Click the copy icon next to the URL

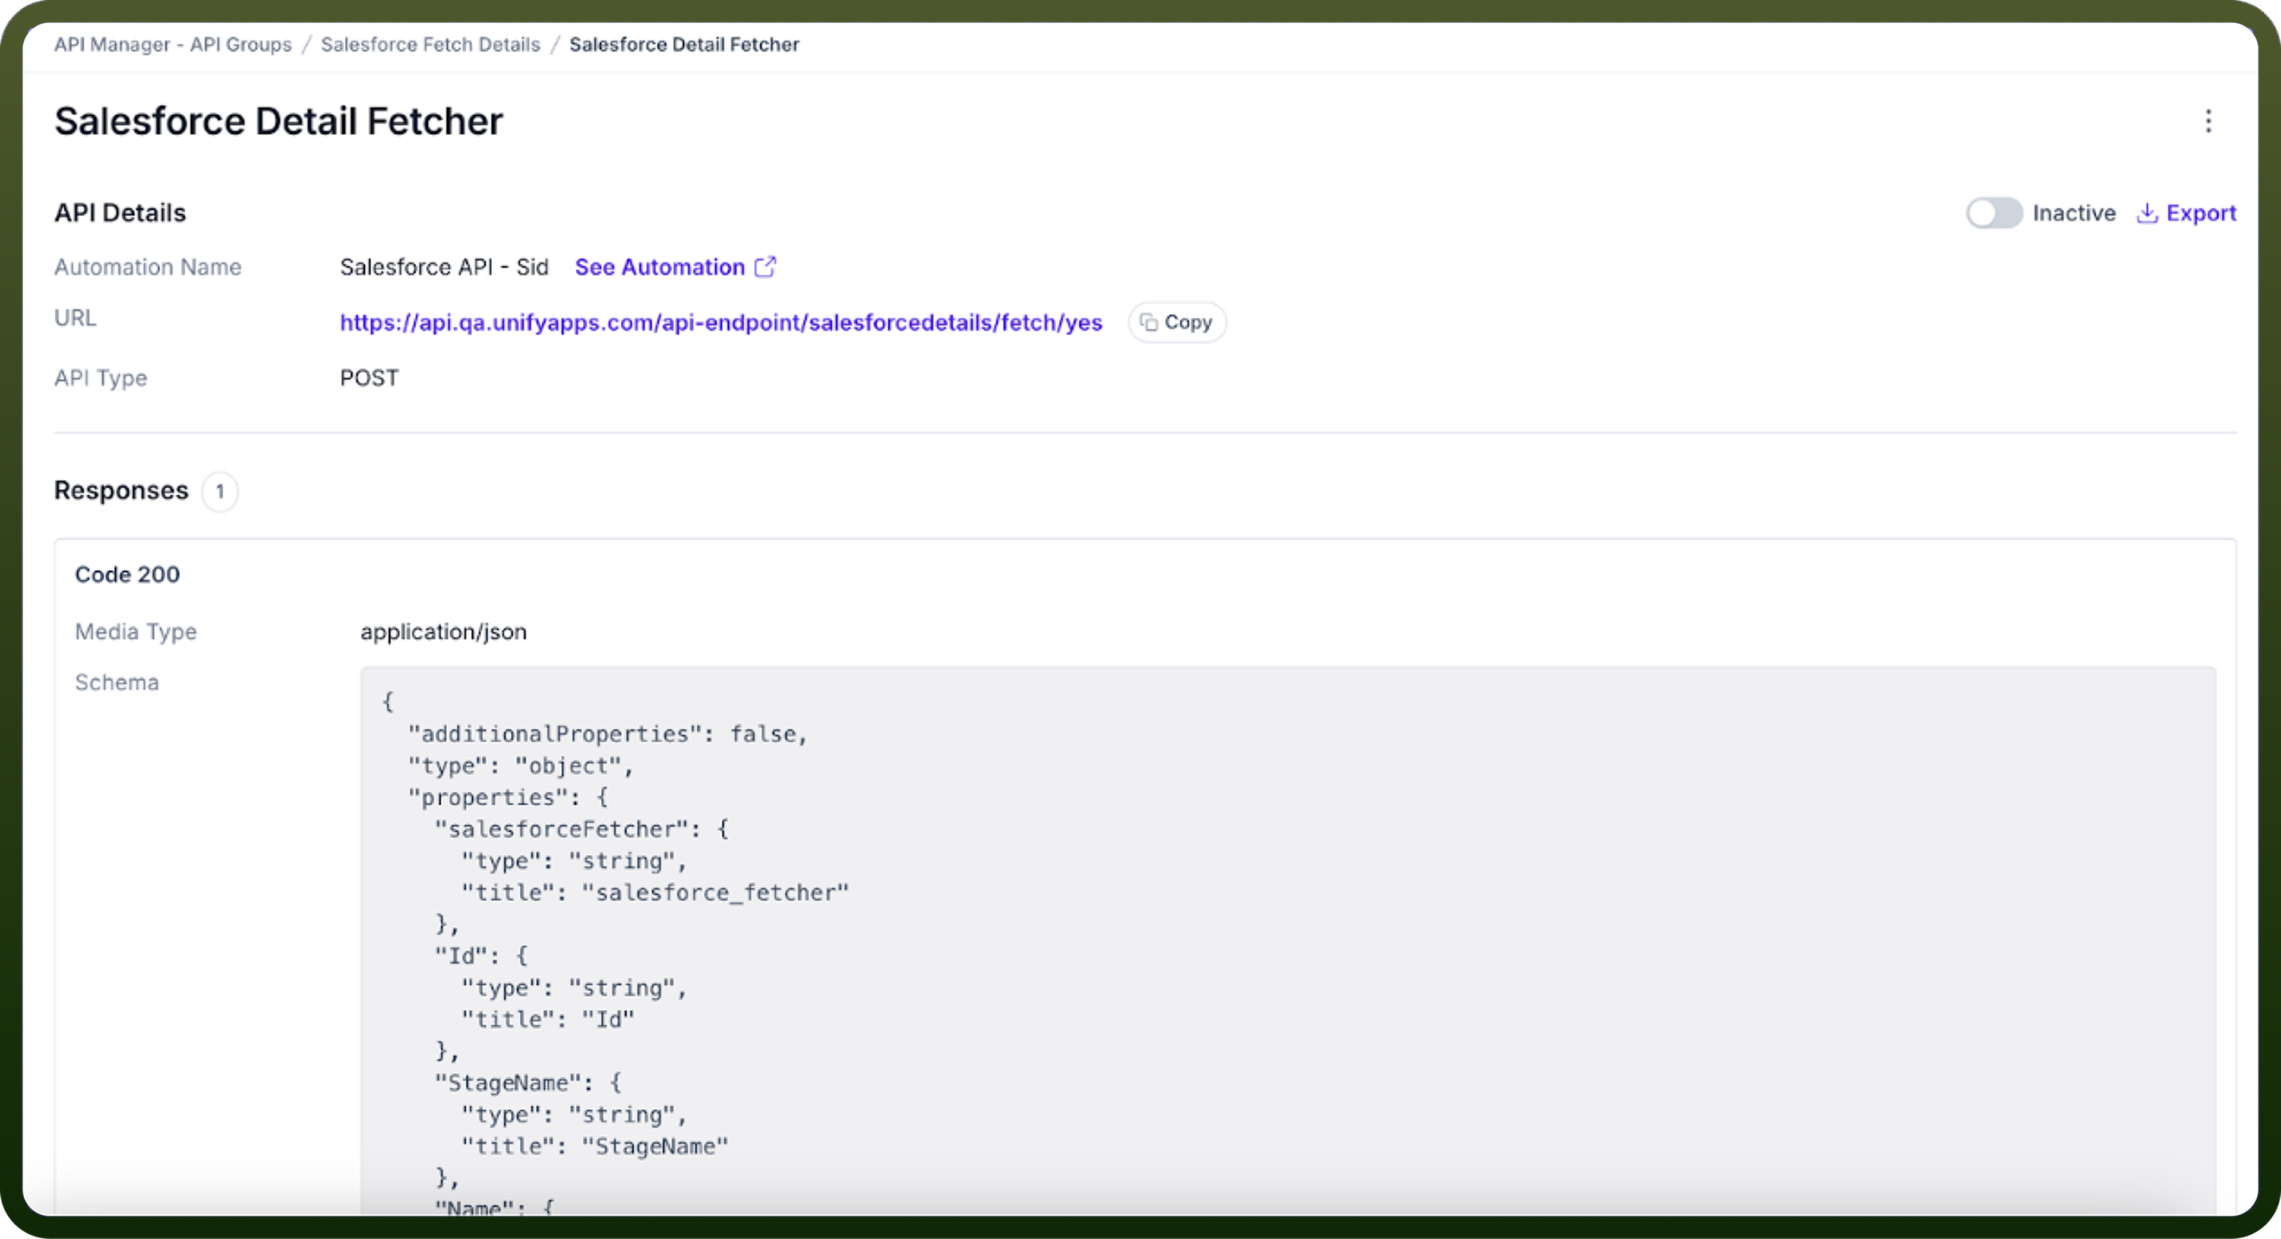coord(1148,323)
